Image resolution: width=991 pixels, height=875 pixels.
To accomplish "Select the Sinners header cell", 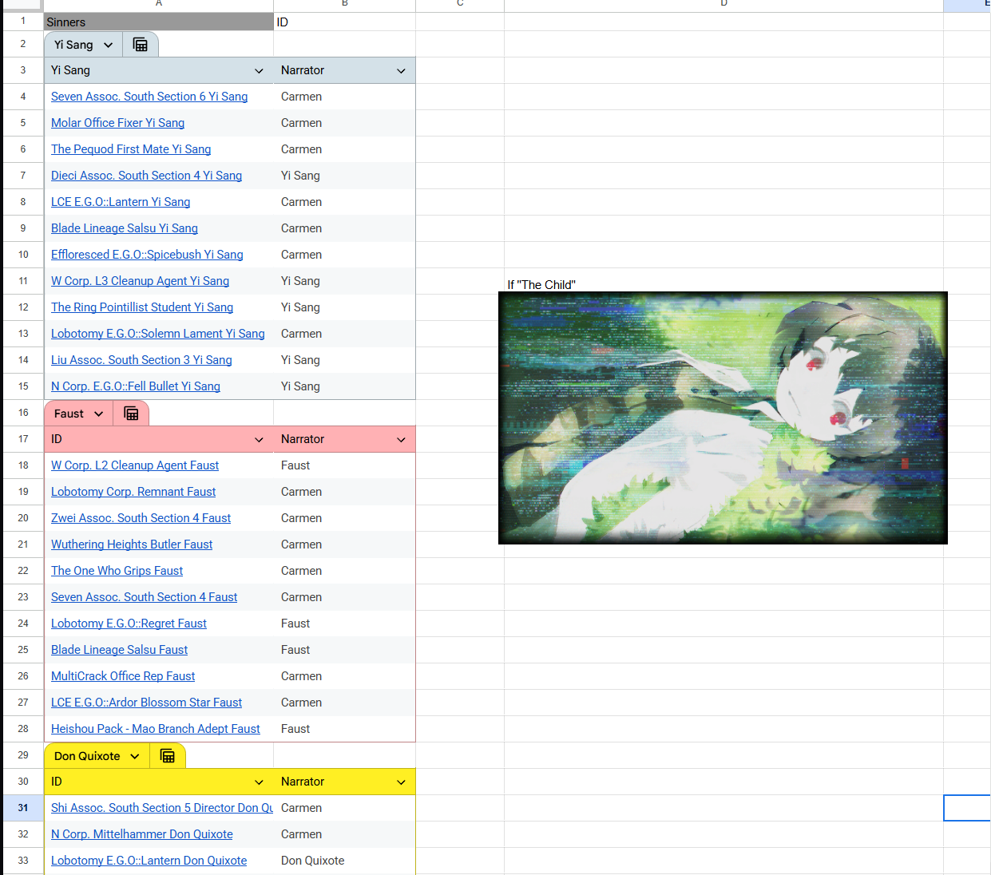I will click(158, 22).
